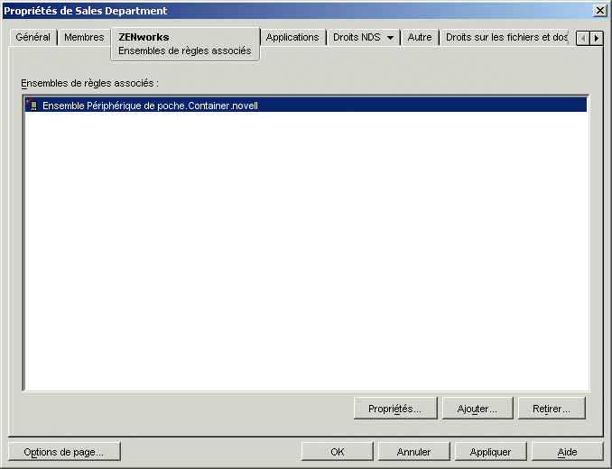Open the Membres tab
The image size is (612, 469).
84,37
